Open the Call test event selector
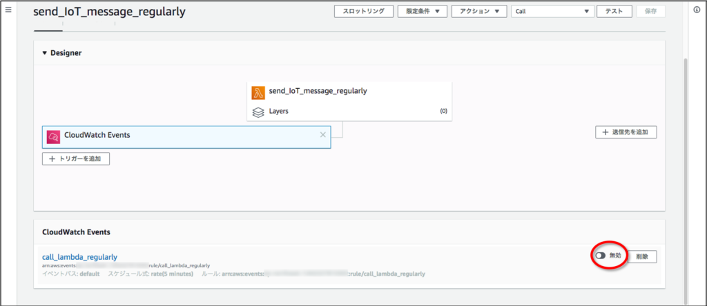Screen dimensions: 707x306 pos(552,12)
